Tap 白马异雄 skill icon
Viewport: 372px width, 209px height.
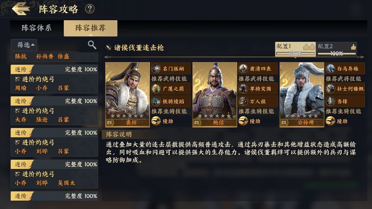click(331, 68)
